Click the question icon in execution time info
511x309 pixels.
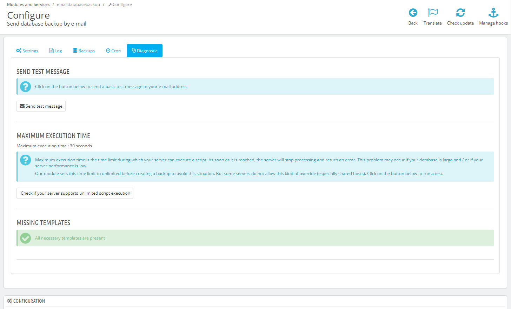tap(25, 160)
